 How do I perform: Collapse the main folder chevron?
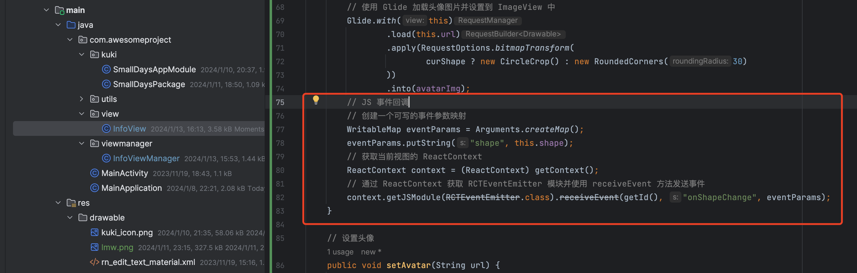click(46, 10)
